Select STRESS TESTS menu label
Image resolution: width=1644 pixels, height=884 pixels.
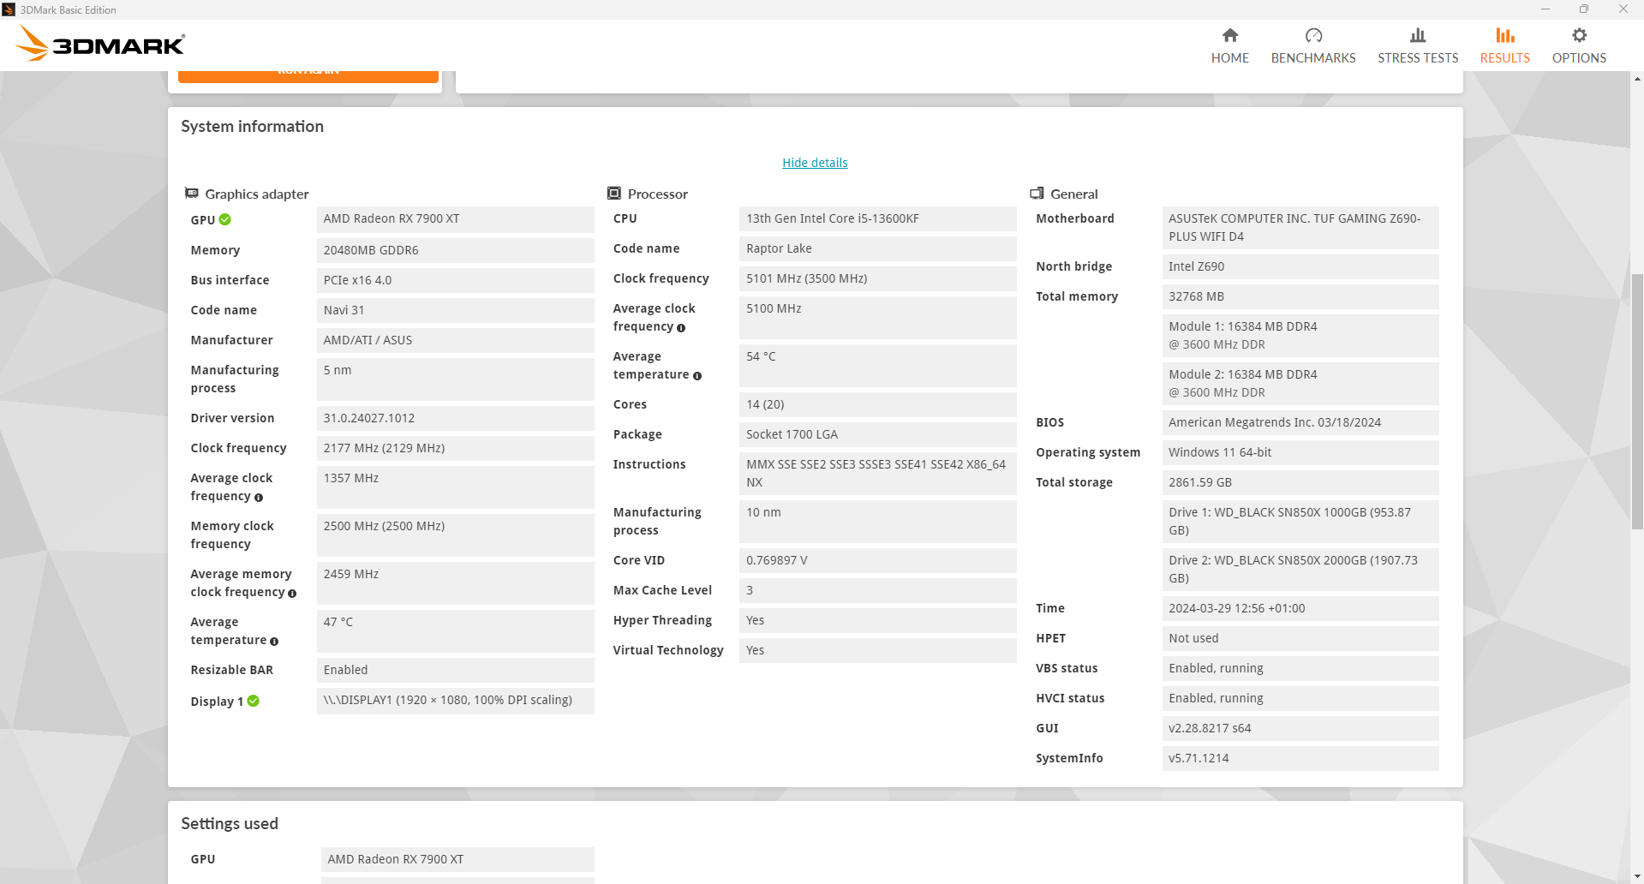click(1418, 58)
